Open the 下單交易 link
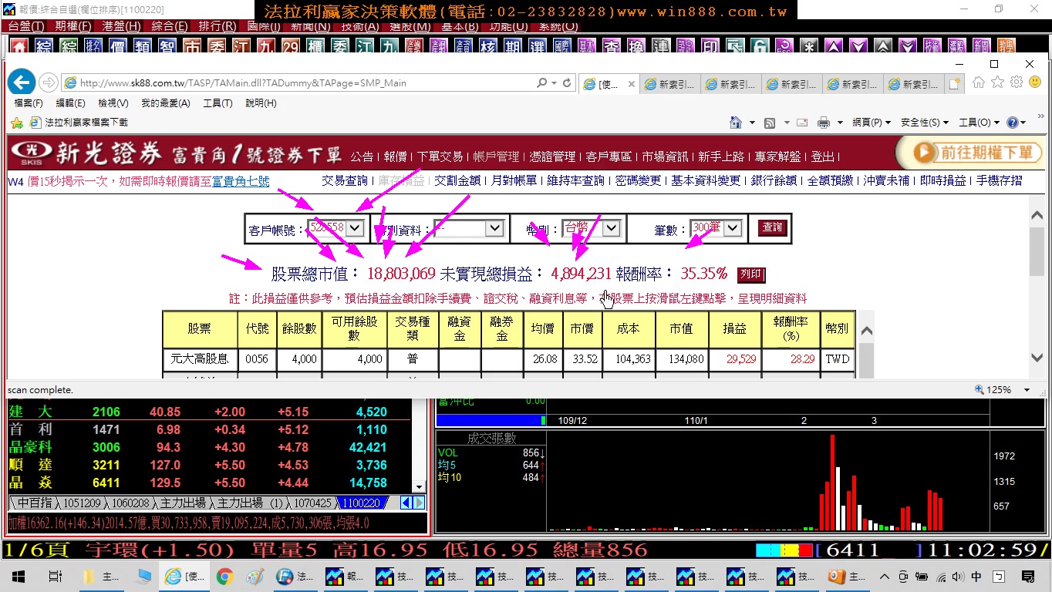The width and height of the screenshot is (1052, 592). [x=440, y=156]
